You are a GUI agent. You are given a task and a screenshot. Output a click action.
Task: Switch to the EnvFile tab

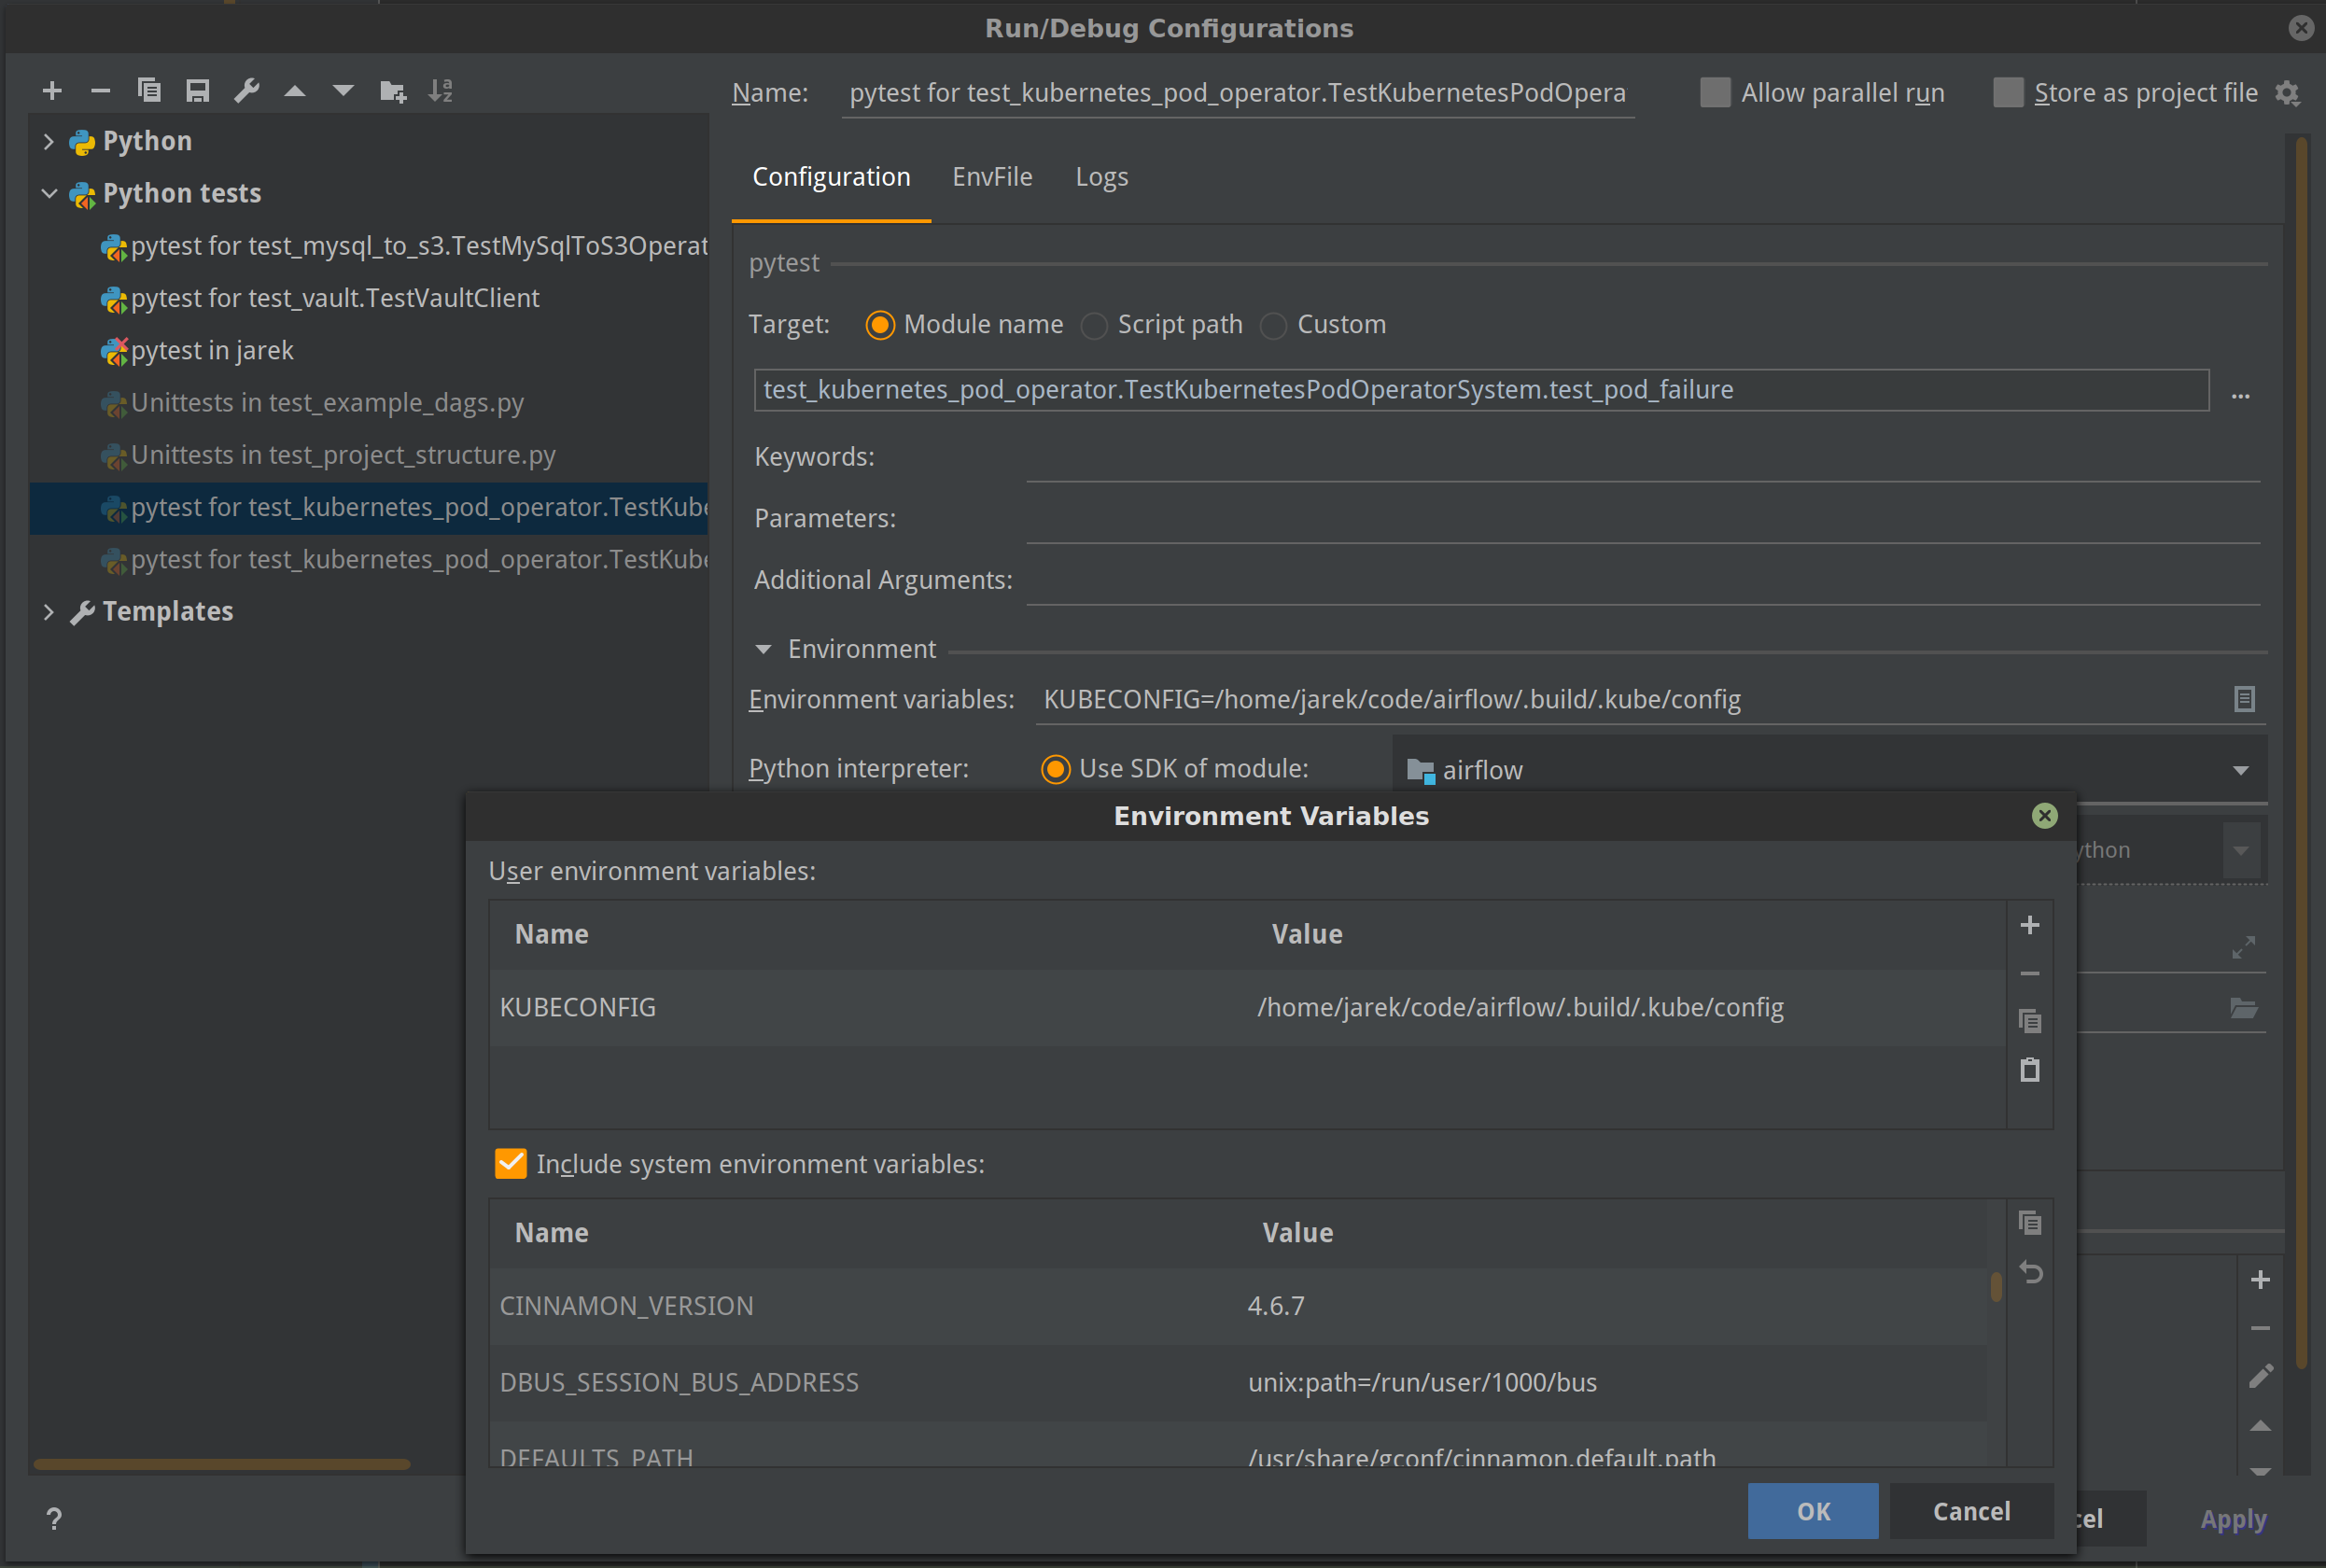coord(992,175)
